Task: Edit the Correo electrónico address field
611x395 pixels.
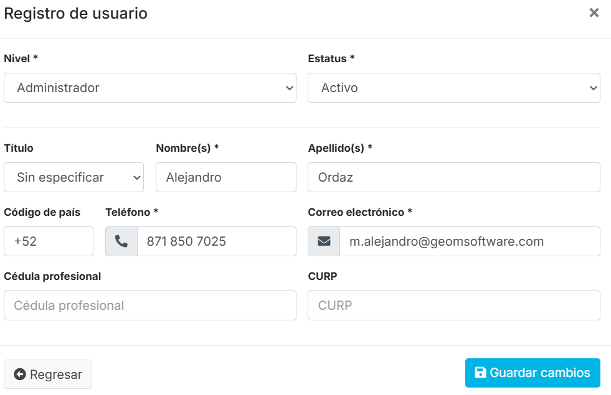Action: pyautogui.click(x=469, y=241)
